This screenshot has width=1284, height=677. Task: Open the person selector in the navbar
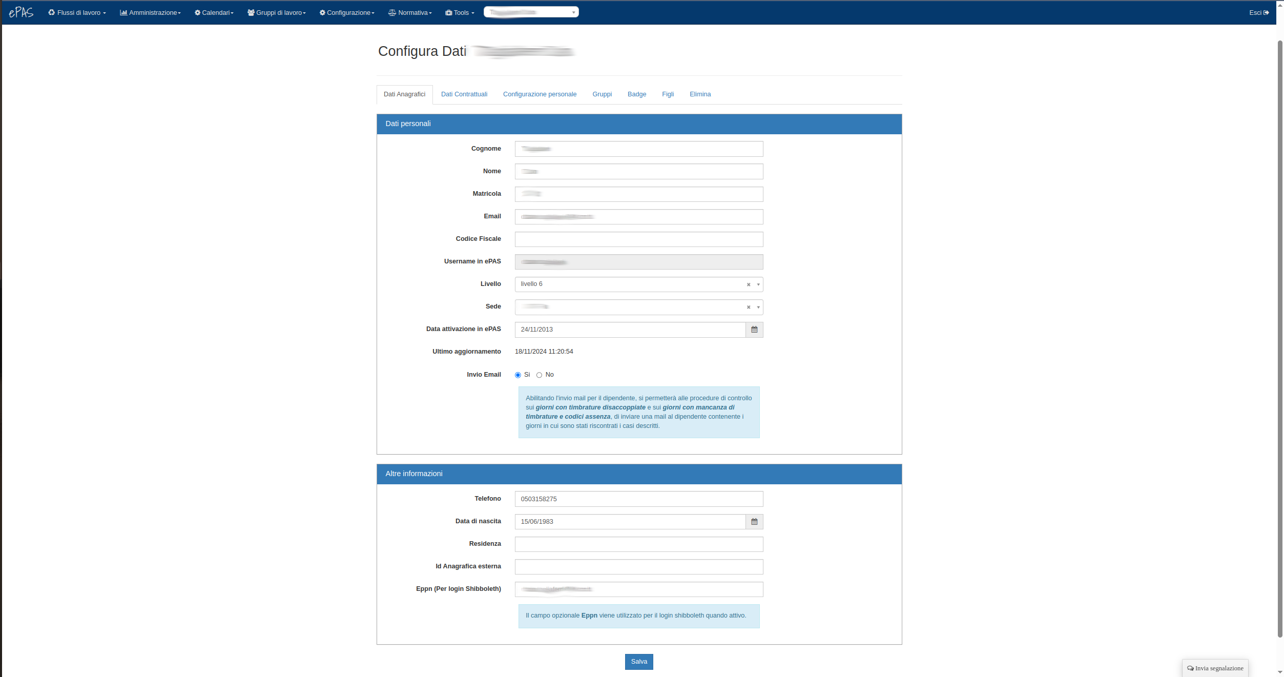(x=531, y=12)
